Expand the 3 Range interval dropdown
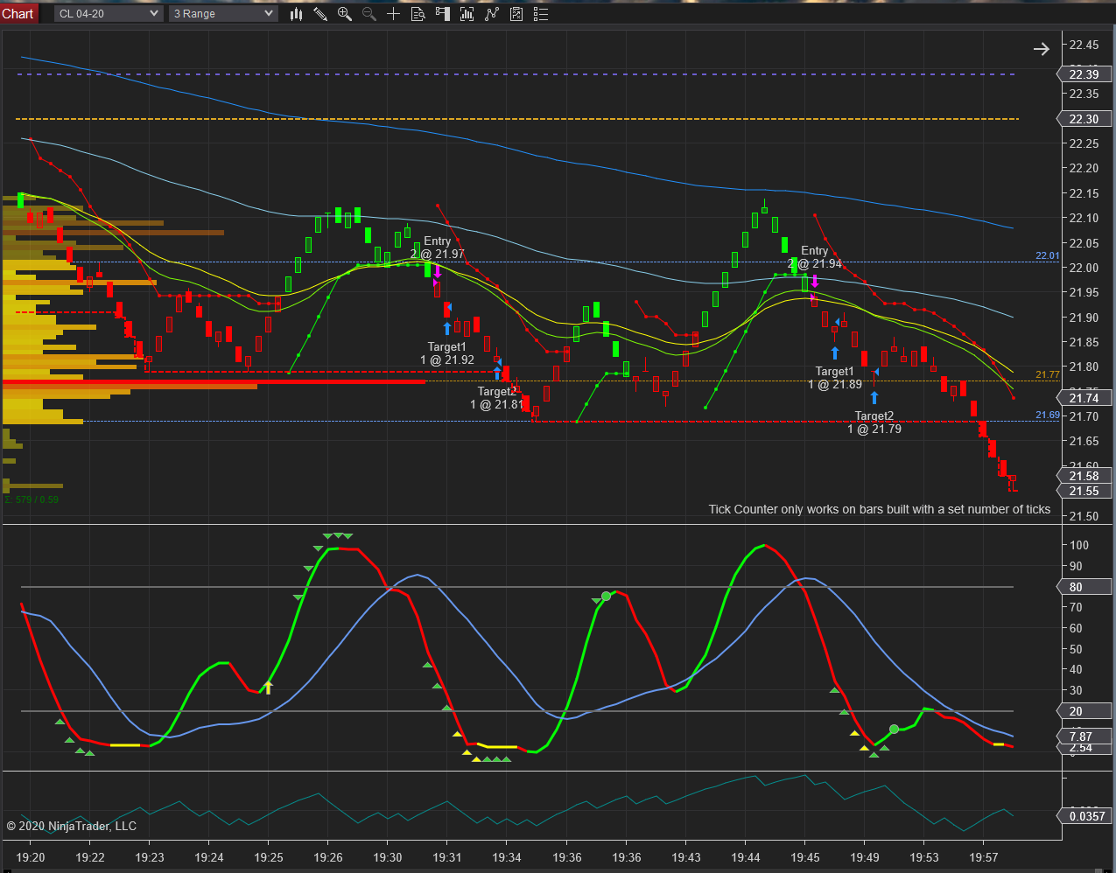The height and width of the screenshot is (873, 1116). 223,14
